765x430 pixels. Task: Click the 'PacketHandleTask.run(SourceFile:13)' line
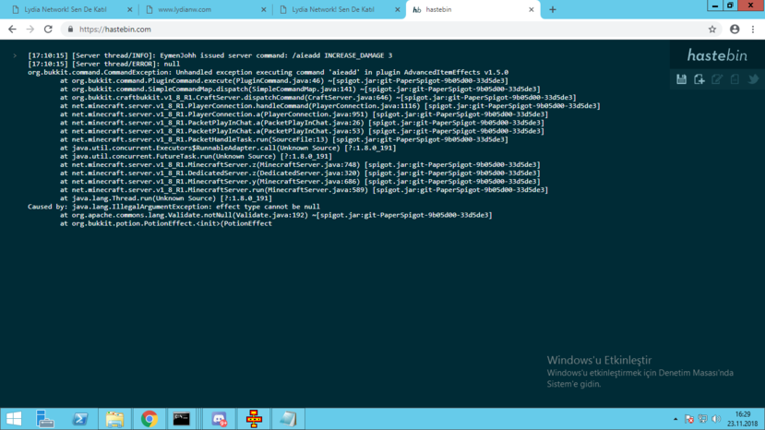(x=284, y=139)
